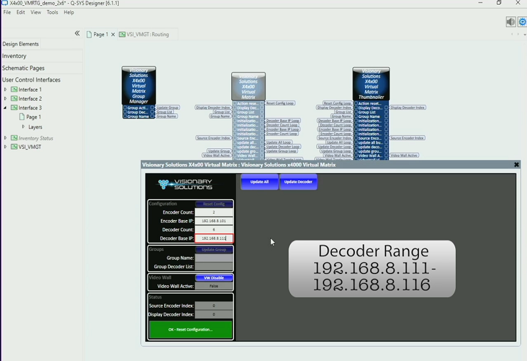Click the Update All button
527x361 pixels.
pos(260,182)
